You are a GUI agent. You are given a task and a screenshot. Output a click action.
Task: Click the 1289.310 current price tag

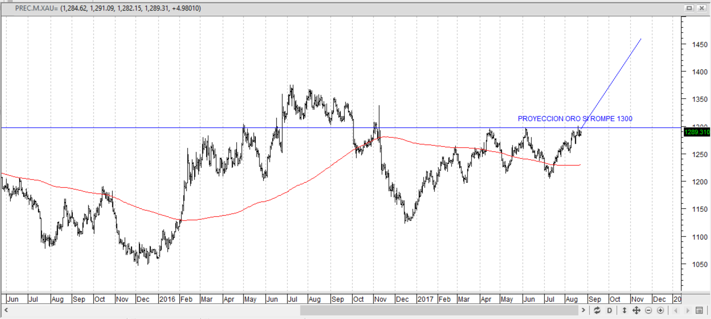click(697, 132)
